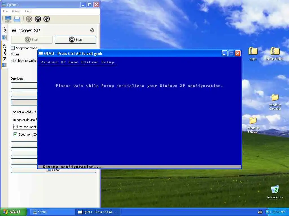The width and height of the screenshot is (289, 216).
Task: Expand the Other devices section
Action: click(x=53, y=170)
